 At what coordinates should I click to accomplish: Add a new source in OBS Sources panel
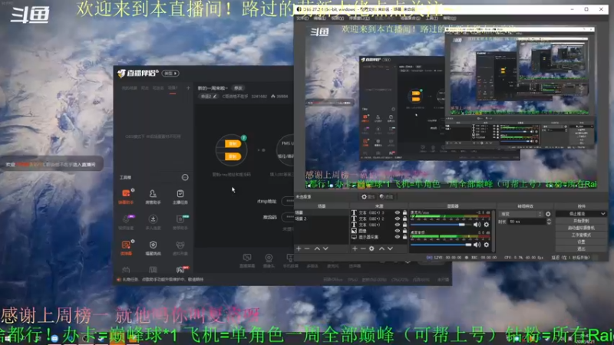point(355,248)
